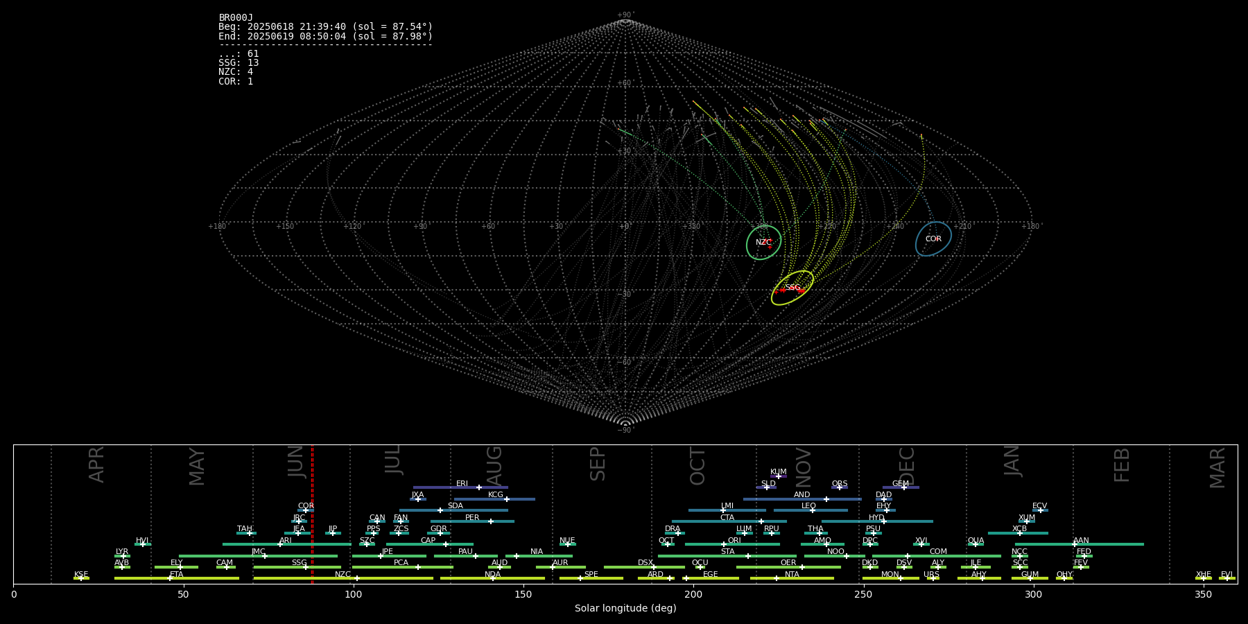Click the SPE shower bar in timeline

(x=591, y=578)
